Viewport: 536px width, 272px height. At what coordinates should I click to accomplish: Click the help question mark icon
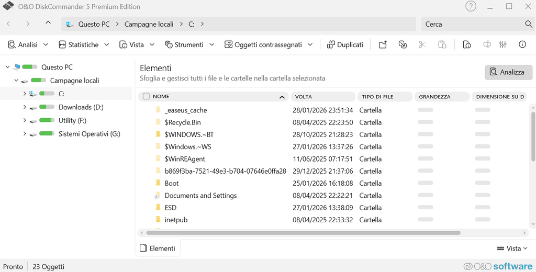point(471,6)
